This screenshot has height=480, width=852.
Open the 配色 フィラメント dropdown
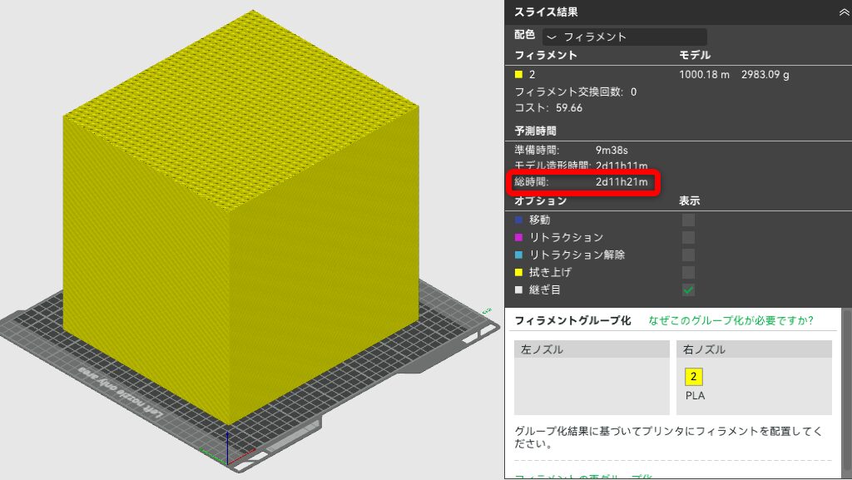[624, 37]
